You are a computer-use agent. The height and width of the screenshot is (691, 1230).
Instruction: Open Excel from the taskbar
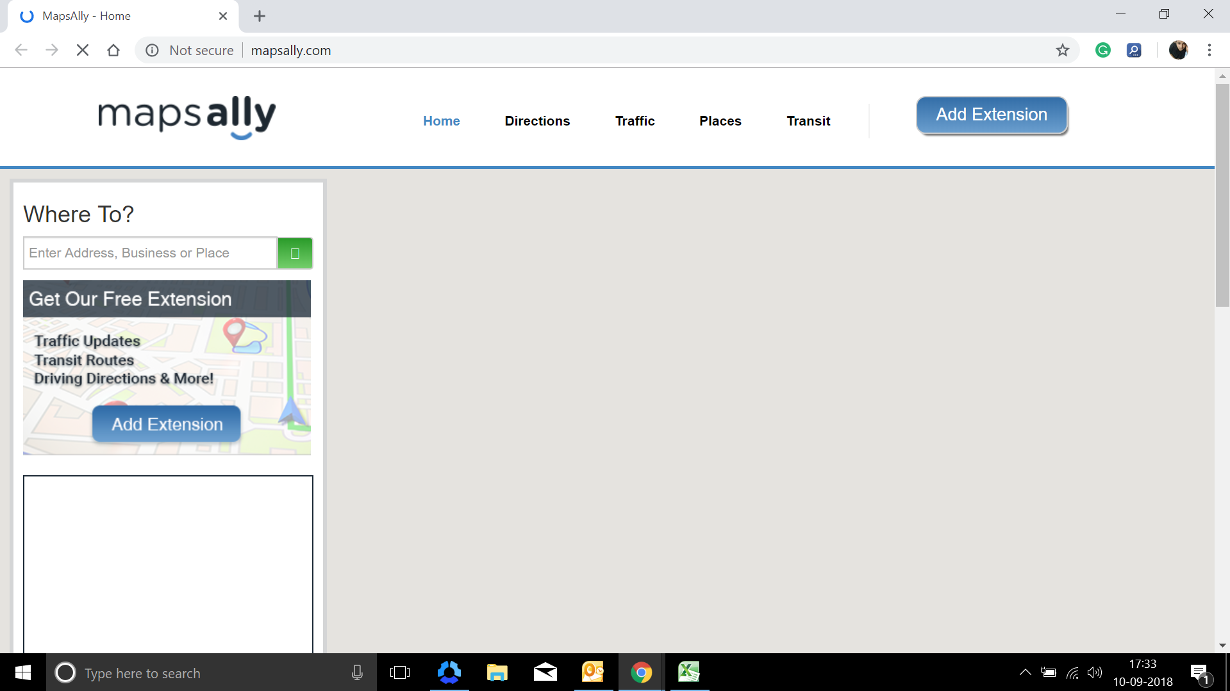click(688, 672)
